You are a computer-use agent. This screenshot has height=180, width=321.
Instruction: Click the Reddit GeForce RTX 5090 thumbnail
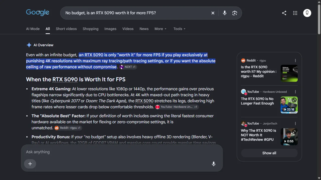(x=289, y=73)
